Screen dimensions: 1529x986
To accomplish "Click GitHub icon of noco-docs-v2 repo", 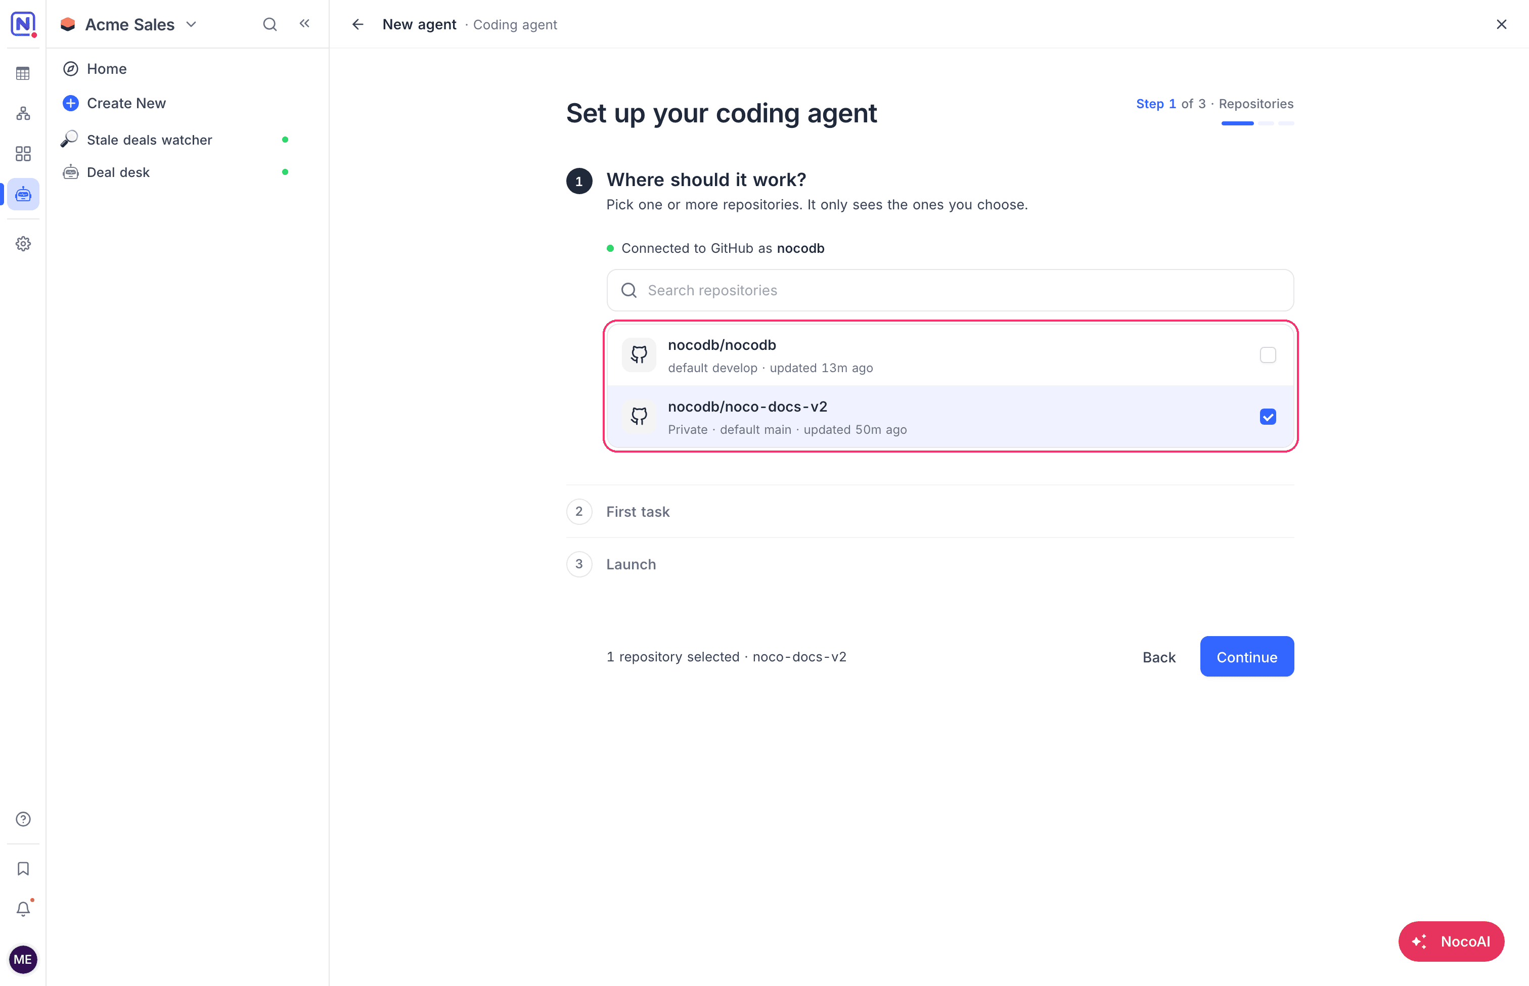I will click(639, 416).
